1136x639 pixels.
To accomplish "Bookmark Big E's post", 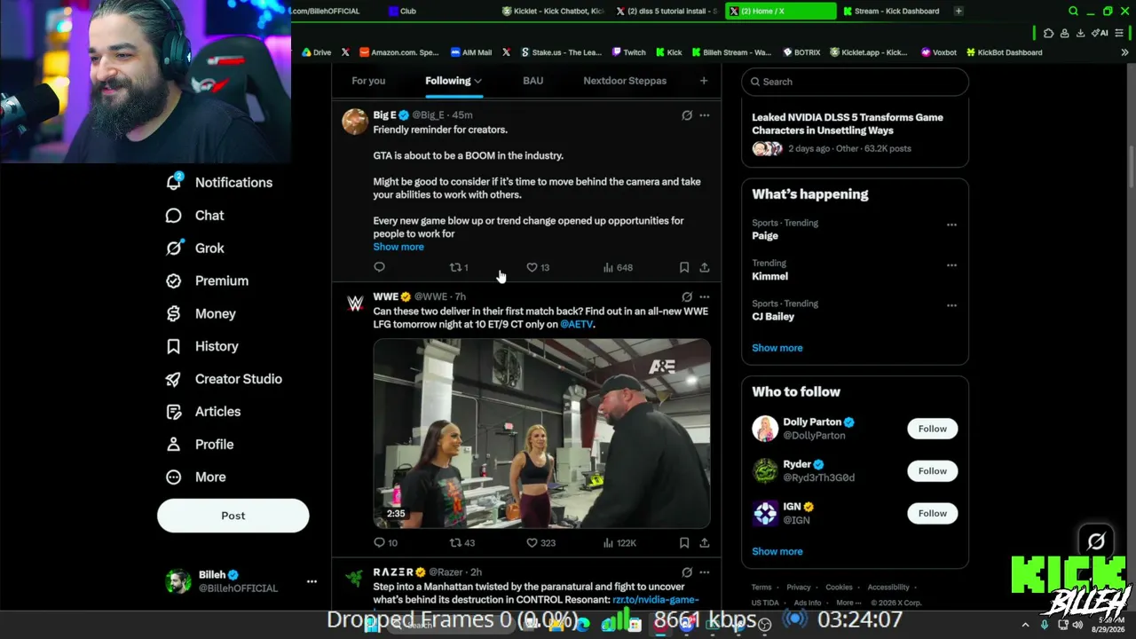I will click(684, 267).
